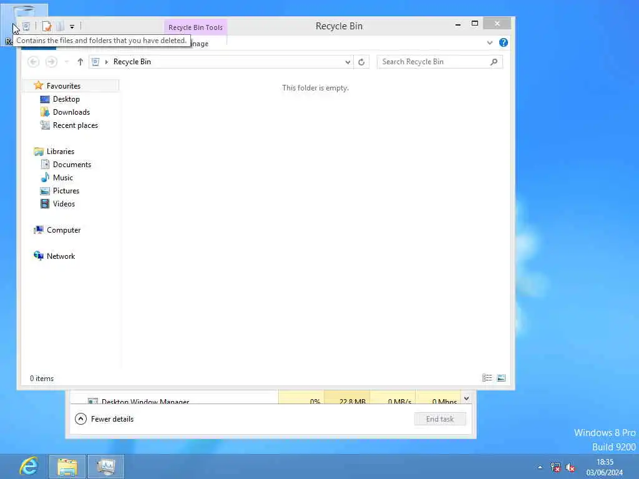Switch to Details view in status bar
This screenshot has height=479, width=639.
487,378
